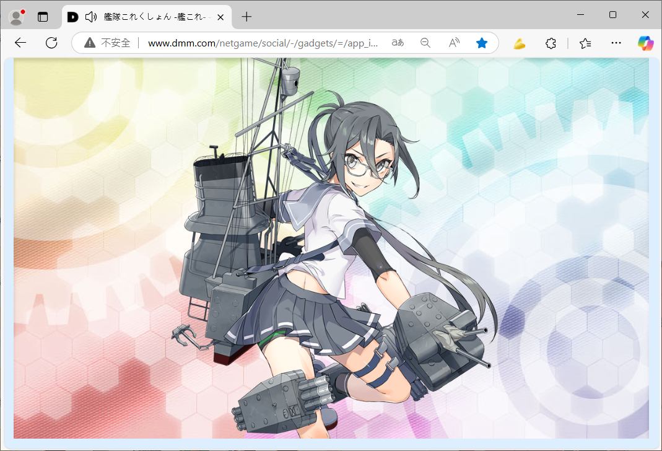Open the Extensions puzzle menu

pos(551,43)
